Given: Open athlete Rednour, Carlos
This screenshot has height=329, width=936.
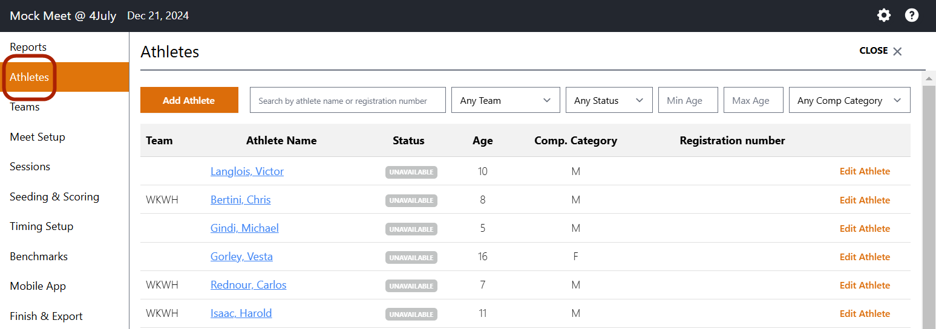Looking at the screenshot, I should click(249, 285).
